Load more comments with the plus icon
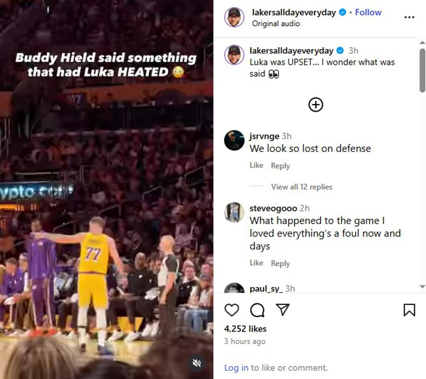The image size is (426, 379). click(x=316, y=105)
